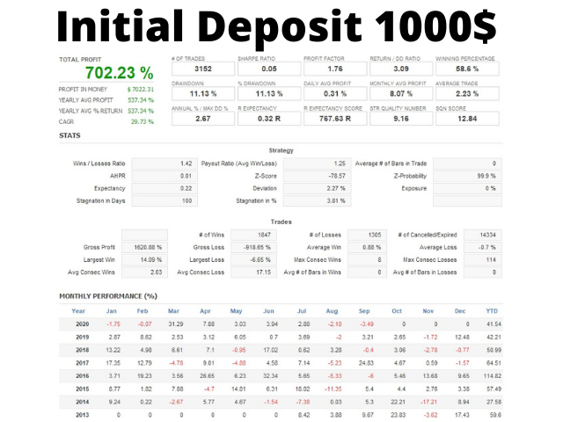Select the Avg Consec Loss value 17.15
This screenshot has width=563, height=422.
(x=253, y=273)
